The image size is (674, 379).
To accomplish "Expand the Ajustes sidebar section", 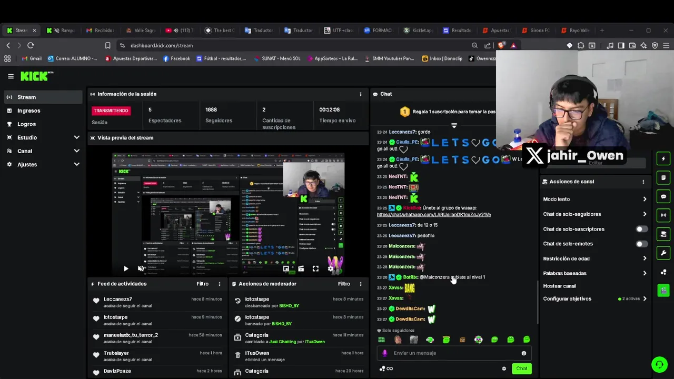I will 43,164.
